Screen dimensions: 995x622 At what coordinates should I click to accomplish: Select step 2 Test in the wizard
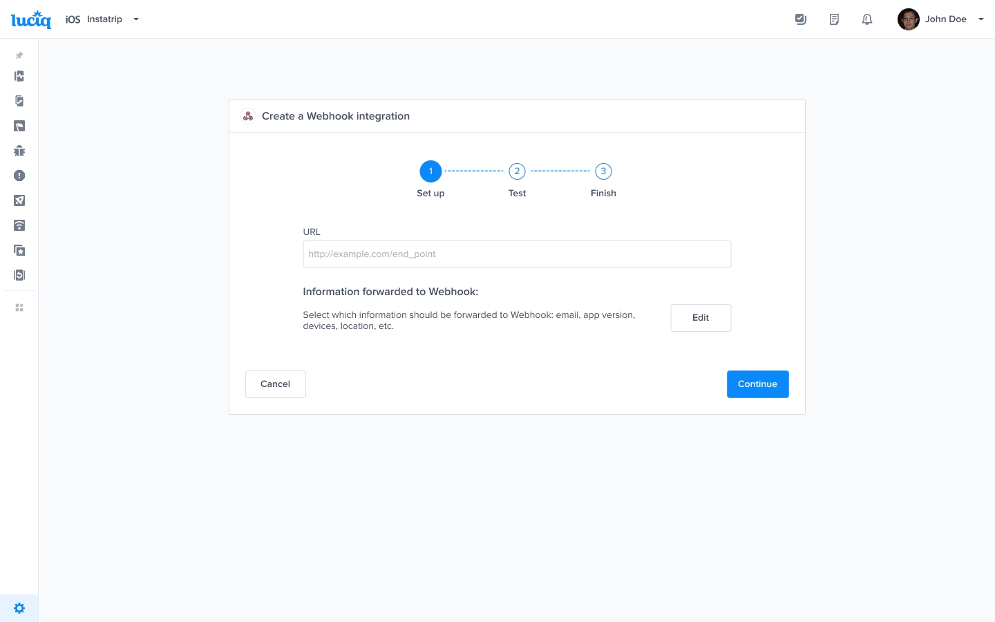pyautogui.click(x=517, y=171)
